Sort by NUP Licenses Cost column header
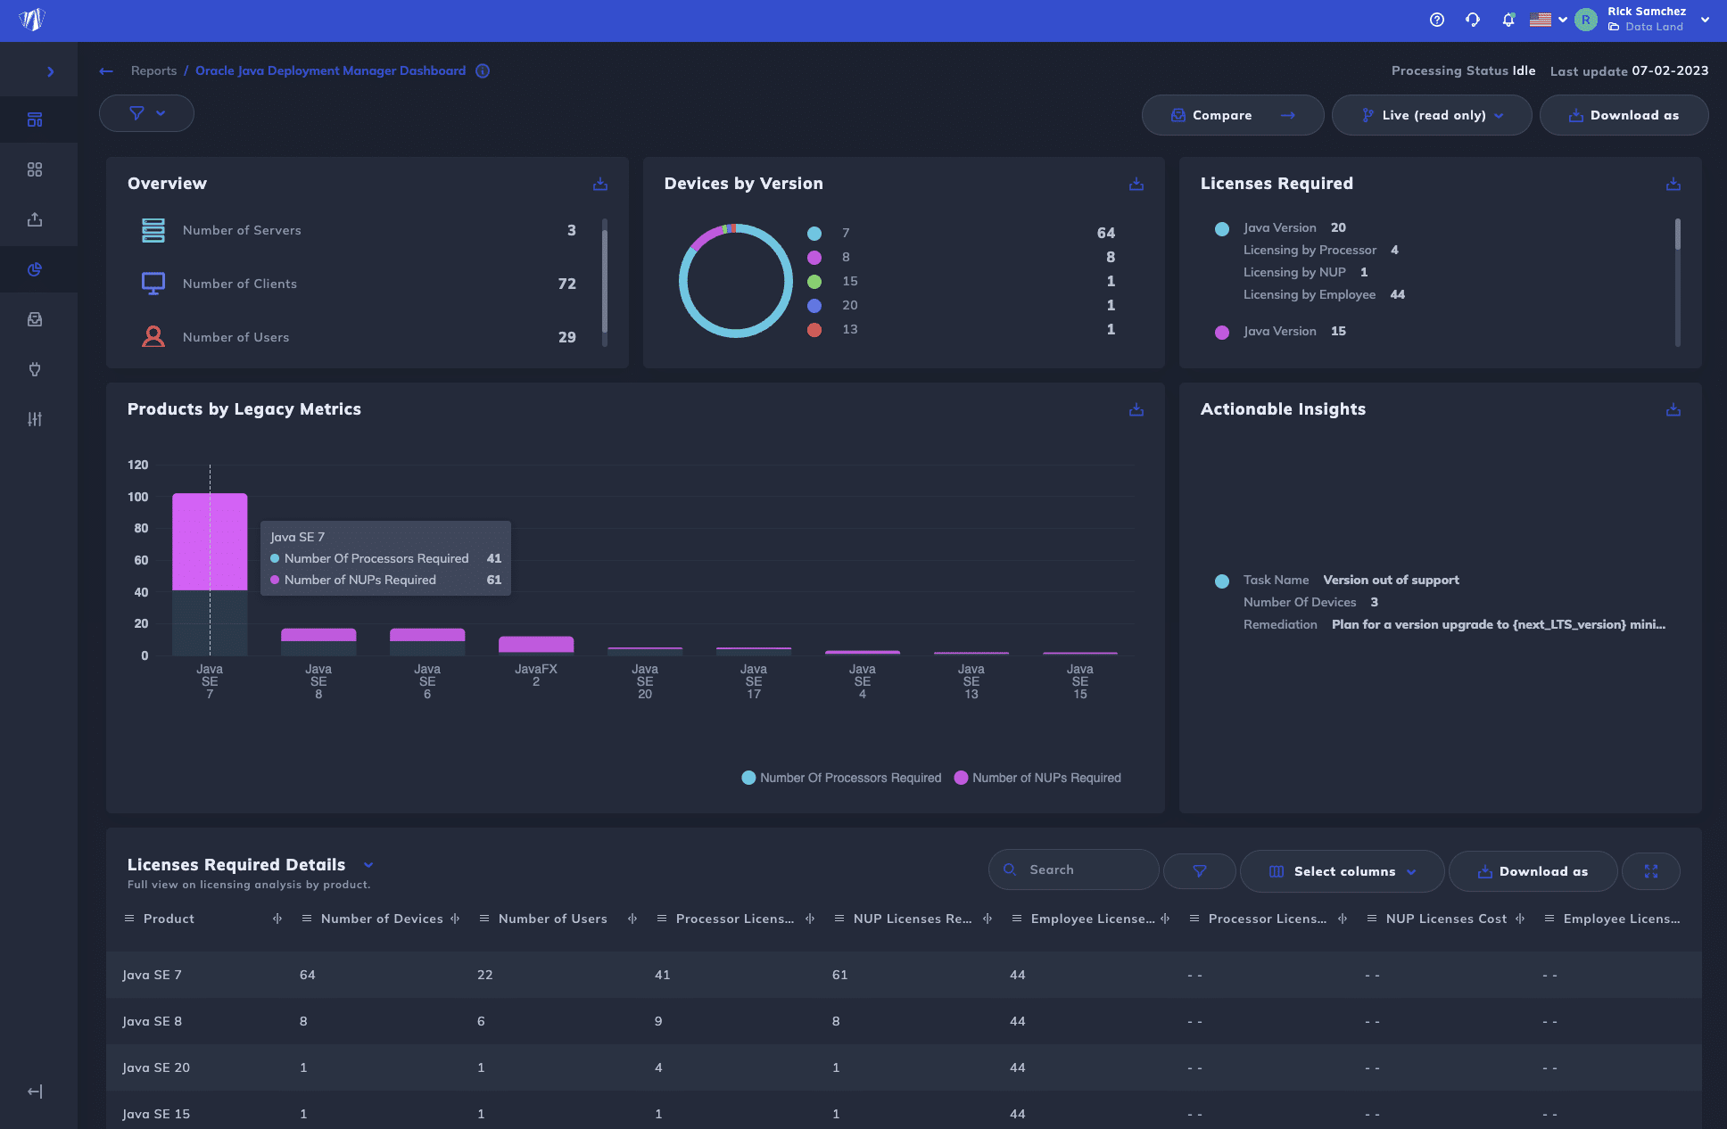The image size is (1727, 1129). coord(1446,919)
